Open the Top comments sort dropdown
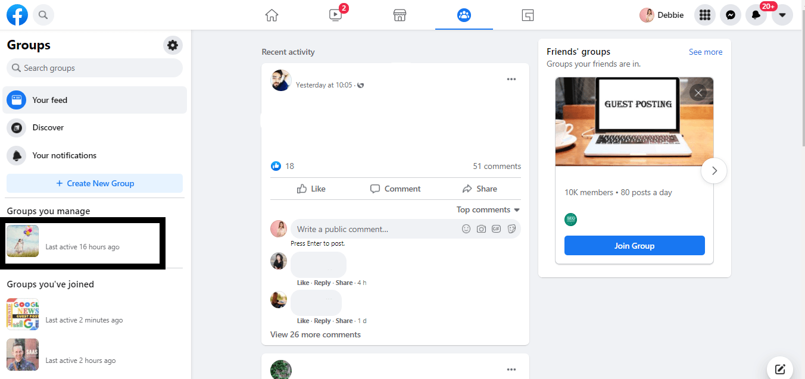 [488, 209]
